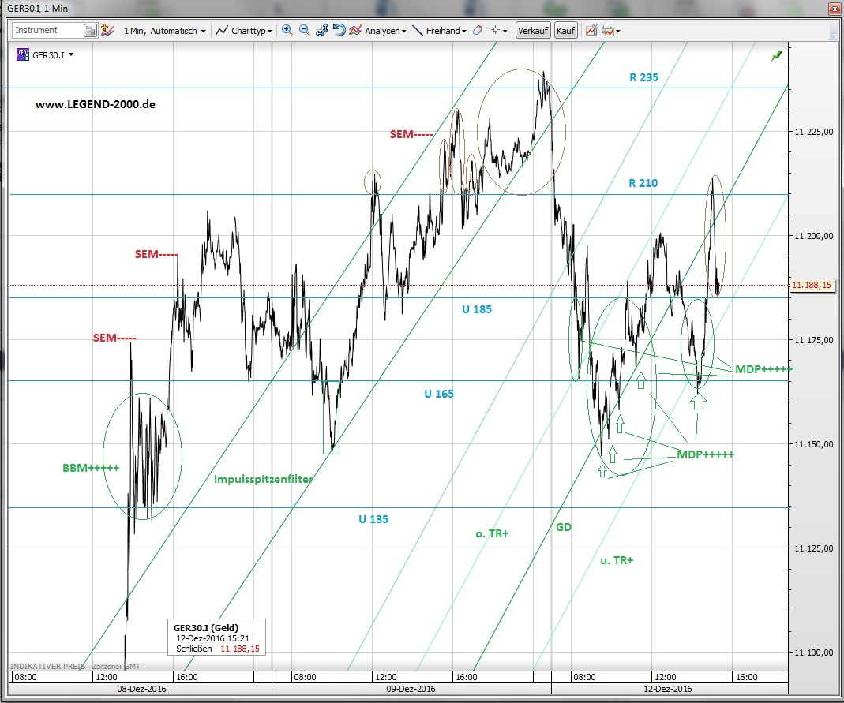Open the 1 Min, Automatisch timeframe dropdown
844x703 pixels.
tap(164, 31)
